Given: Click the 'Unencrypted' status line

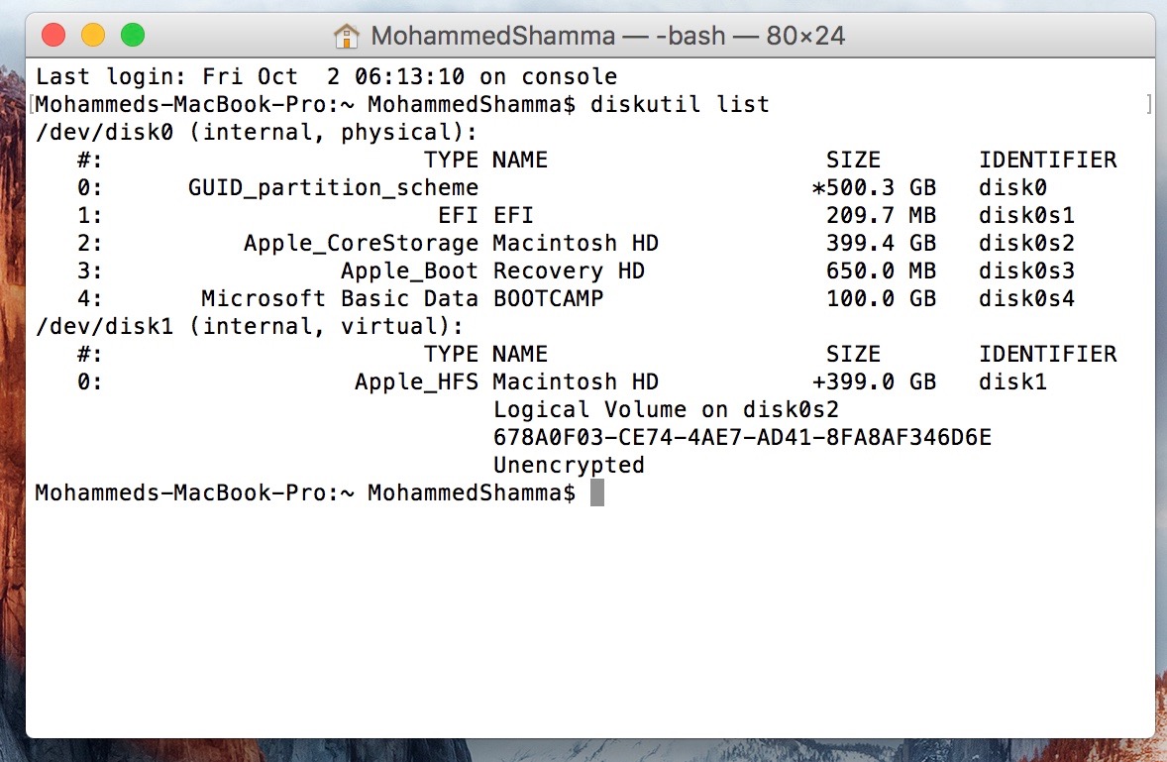Looking at the screenshot, I should point(569,465).
